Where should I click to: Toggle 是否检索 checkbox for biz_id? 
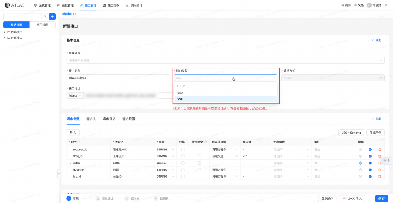199,176
